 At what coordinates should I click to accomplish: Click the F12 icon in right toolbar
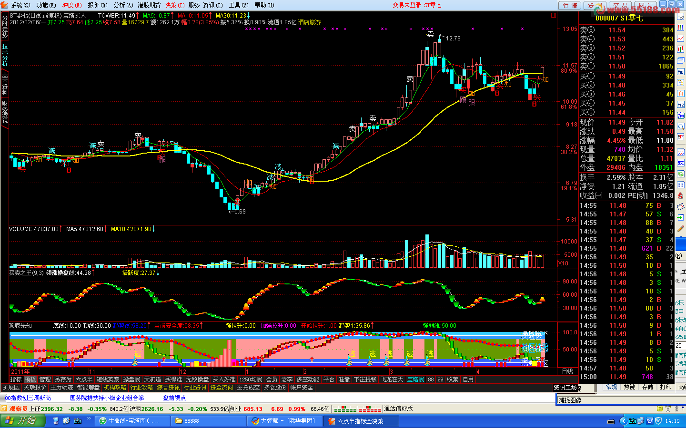coord(681,105)
